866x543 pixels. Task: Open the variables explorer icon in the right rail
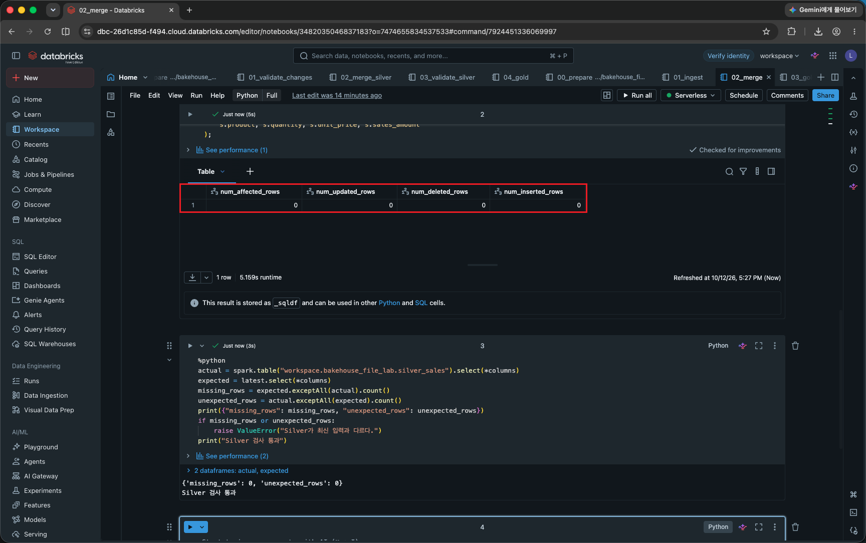(x=853, y=132)
